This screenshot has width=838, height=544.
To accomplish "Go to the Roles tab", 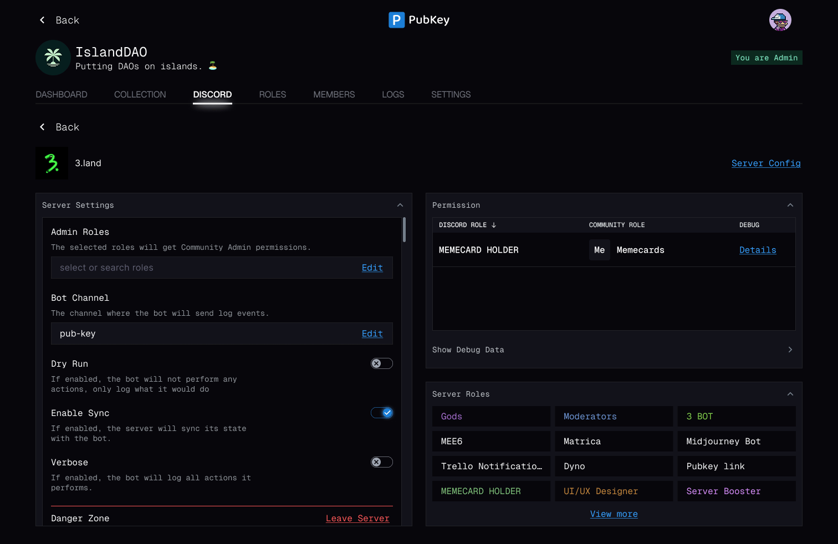I will coord(273,95).
